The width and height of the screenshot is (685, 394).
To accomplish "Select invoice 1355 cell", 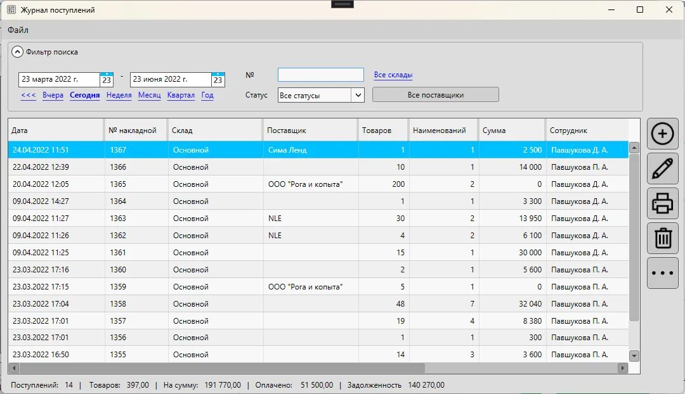I will pos(136,354).
